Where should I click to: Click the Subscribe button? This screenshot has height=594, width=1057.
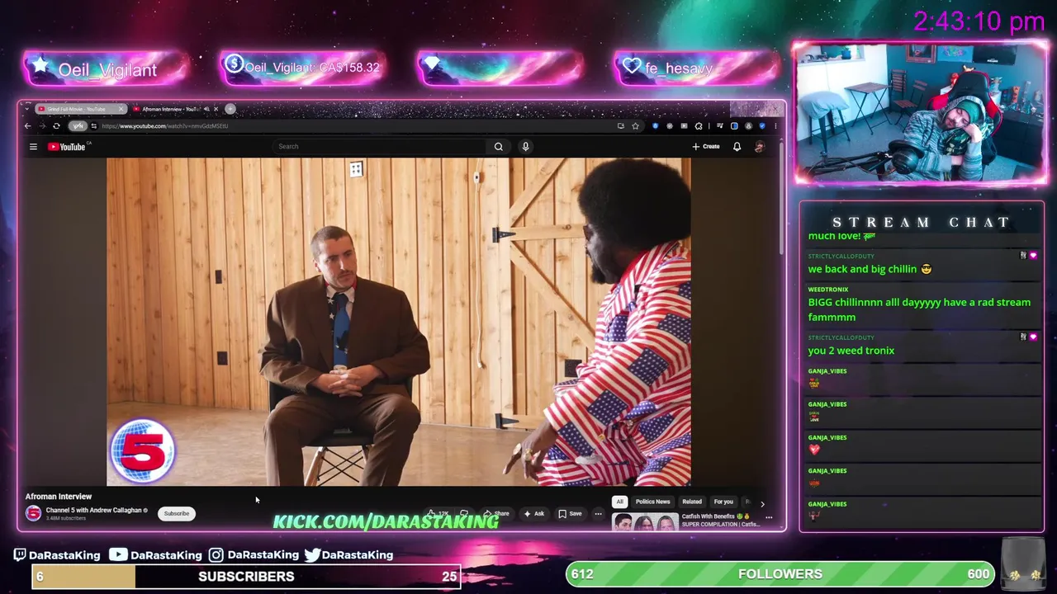click(176, 513)
